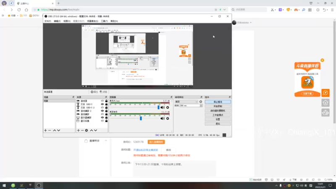Move source down in Sources panel

click(x=96, y=130)
